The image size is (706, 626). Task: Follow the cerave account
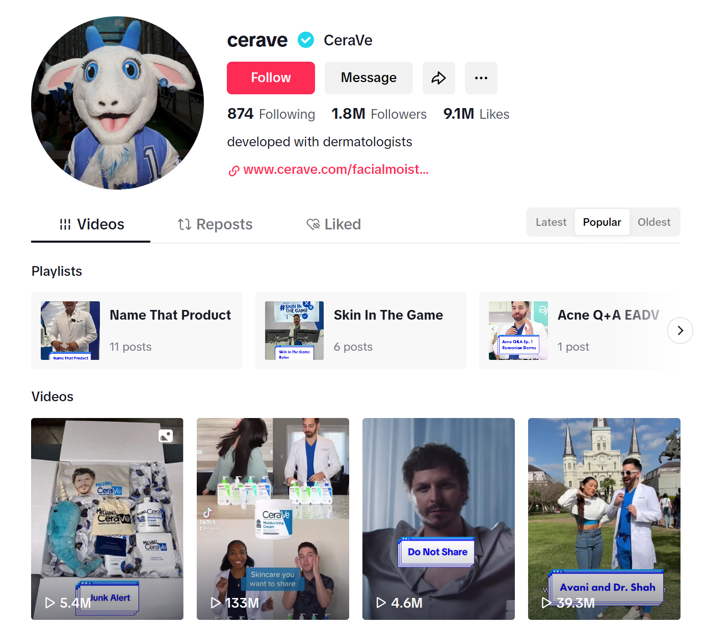tap(271, 78)
